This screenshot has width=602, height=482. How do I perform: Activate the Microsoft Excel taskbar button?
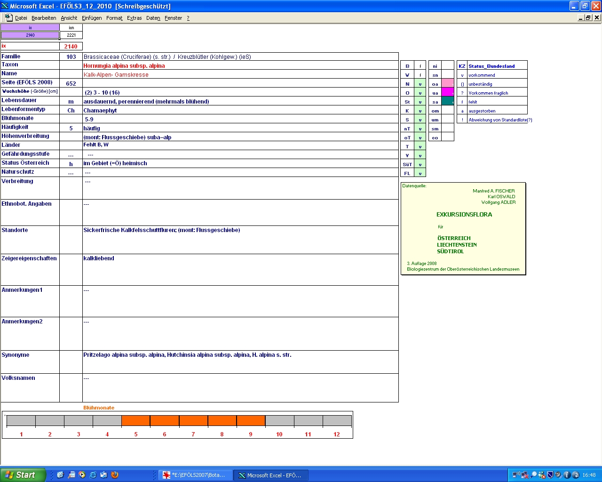270,475
